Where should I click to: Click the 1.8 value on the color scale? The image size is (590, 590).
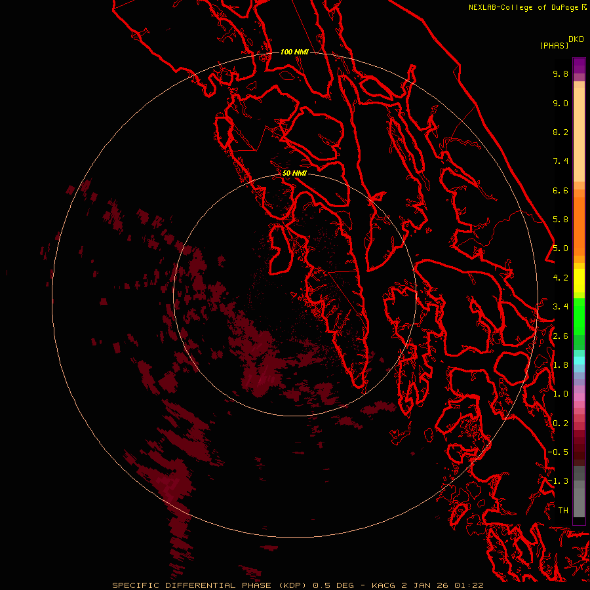click(560, 365)
